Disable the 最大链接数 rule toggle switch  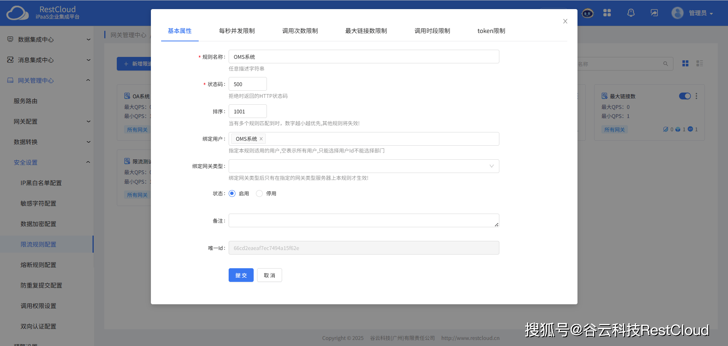pyautogui.click(x=684, y=96)
